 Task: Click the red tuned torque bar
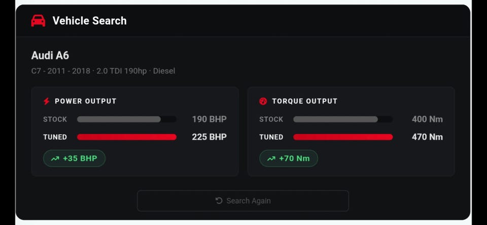pos(343,137)
